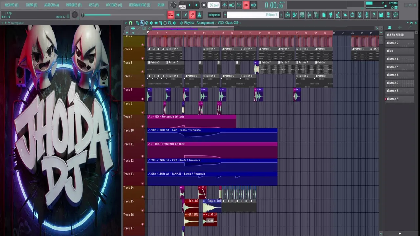
Task: Open the AGREGAR menu
Action: (52, 5)
